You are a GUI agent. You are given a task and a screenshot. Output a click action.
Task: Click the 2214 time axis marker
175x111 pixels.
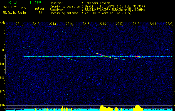pos(69,24)
